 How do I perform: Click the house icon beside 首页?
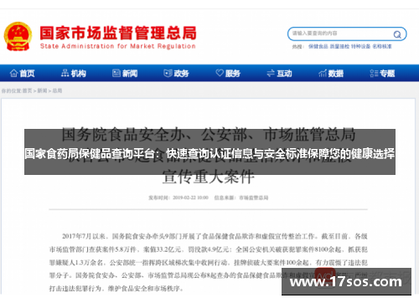pos(13,73)
